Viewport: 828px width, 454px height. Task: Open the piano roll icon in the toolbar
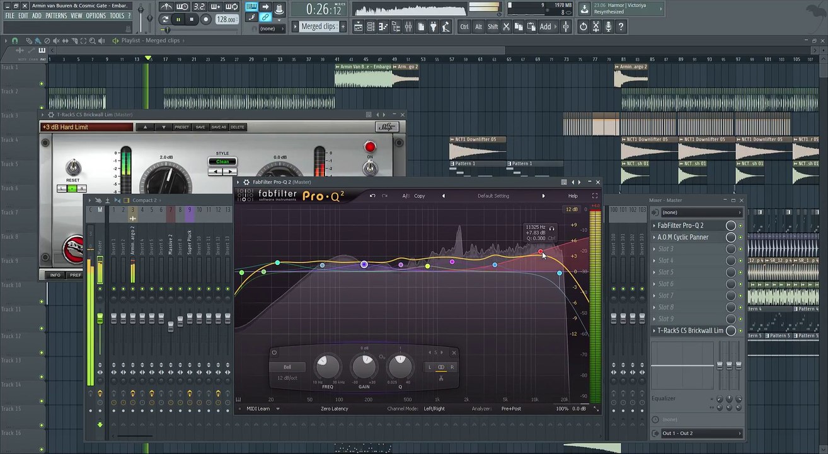[x=383, y=26]
